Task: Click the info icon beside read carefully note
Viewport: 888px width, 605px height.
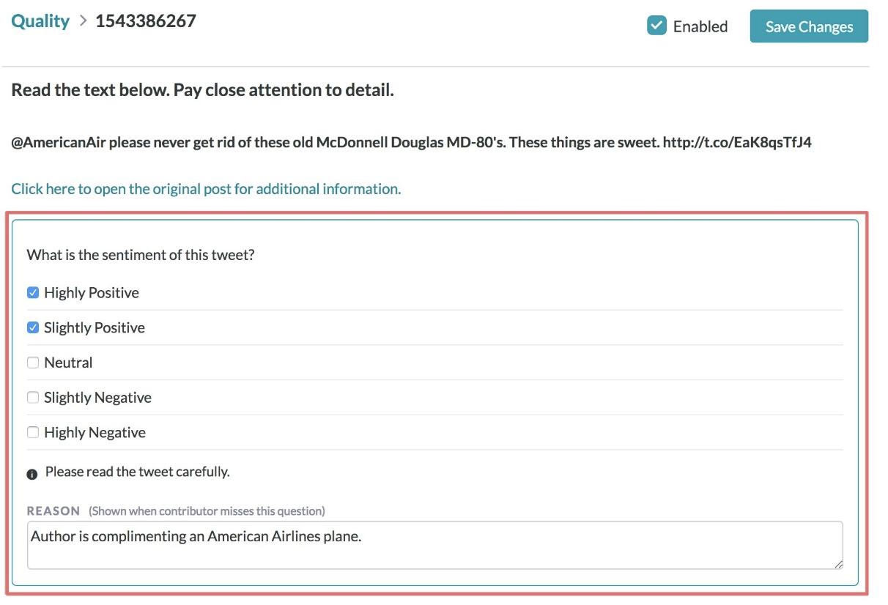Action: click(x=32, y=474)
